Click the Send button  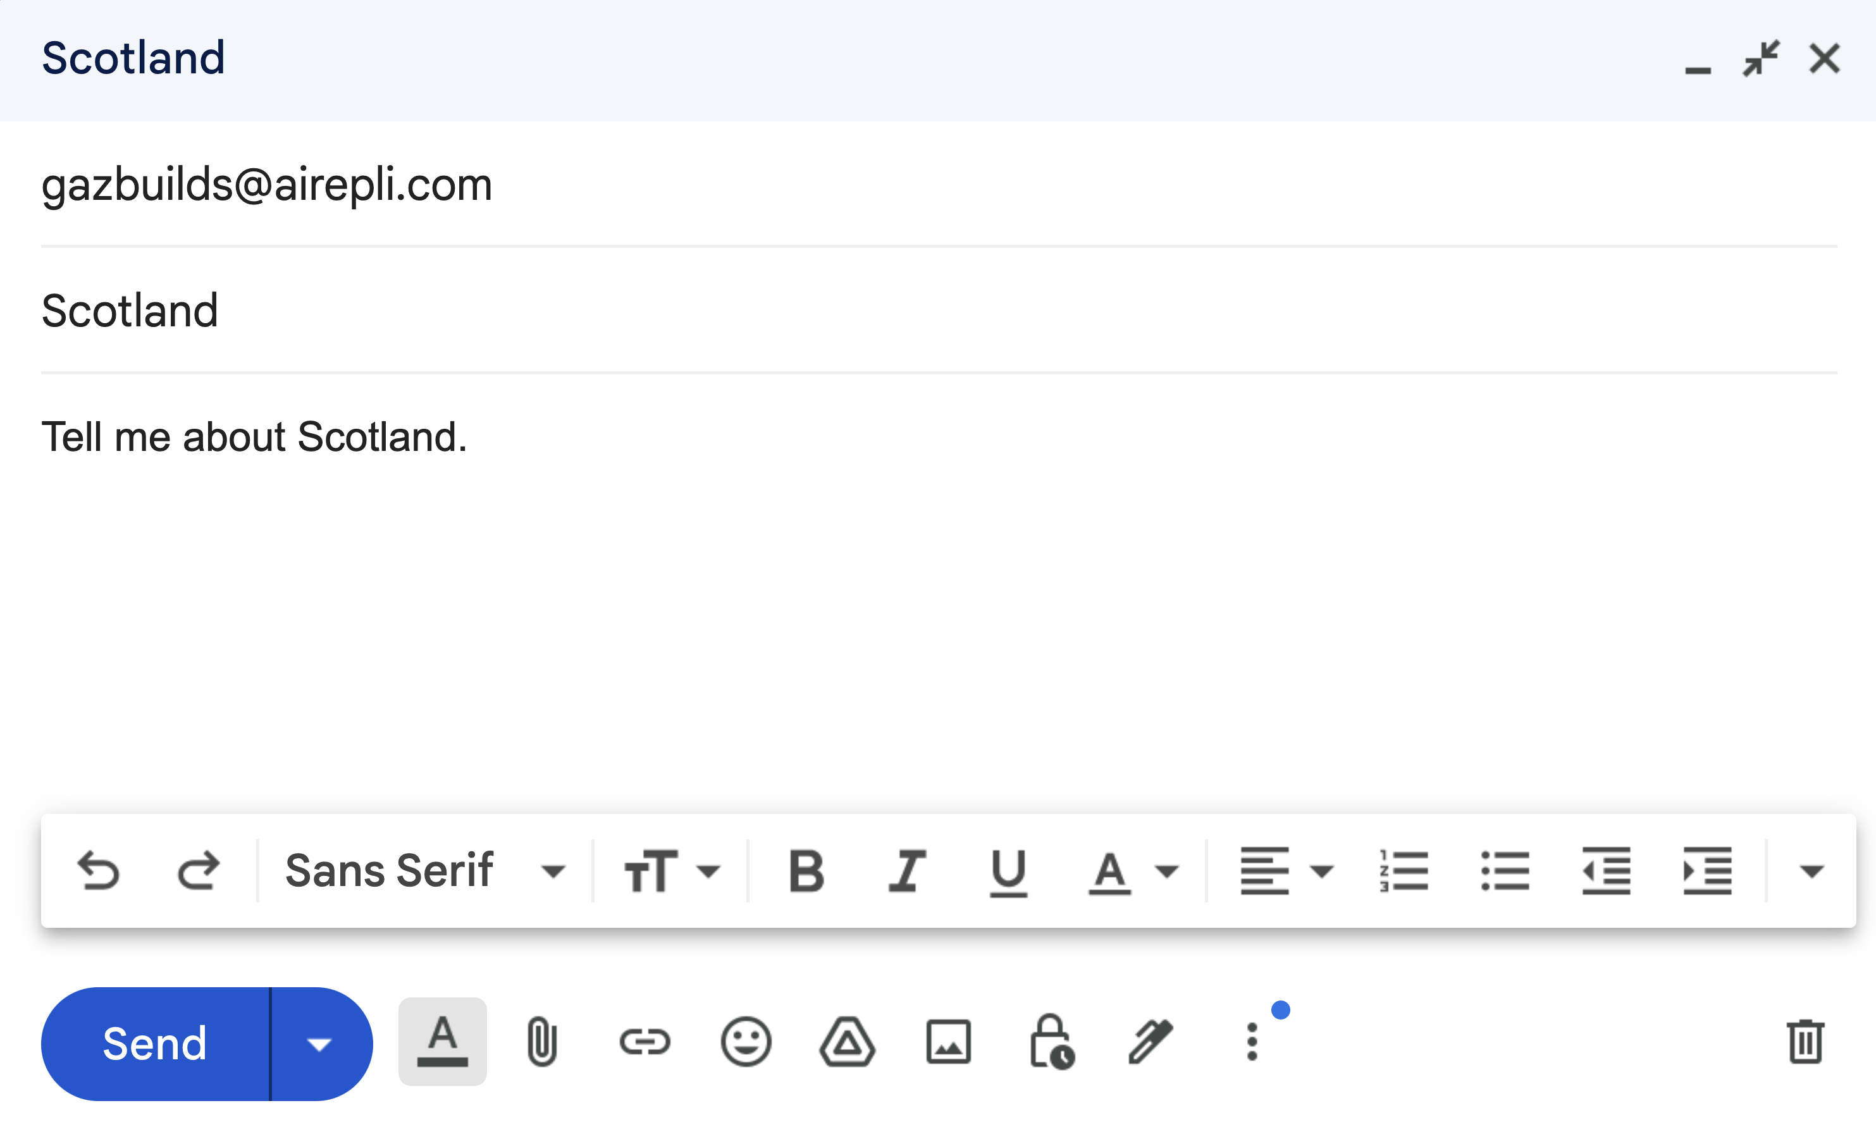coord(151,1043)
